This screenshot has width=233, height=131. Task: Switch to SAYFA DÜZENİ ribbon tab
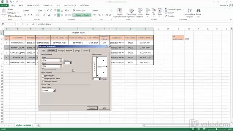(33, 5)
